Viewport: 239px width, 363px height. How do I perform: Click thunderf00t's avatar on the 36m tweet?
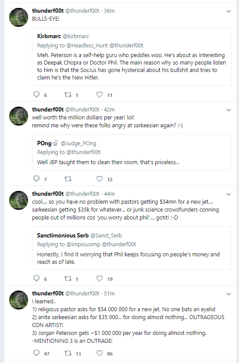coord(18,18)
